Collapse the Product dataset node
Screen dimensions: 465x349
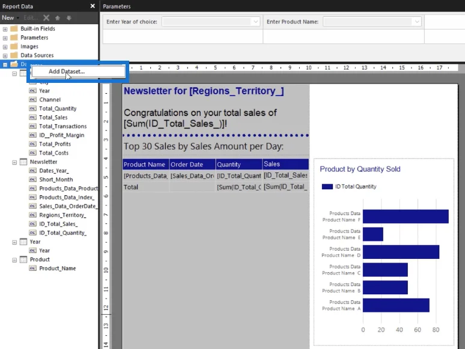point(14,260)
